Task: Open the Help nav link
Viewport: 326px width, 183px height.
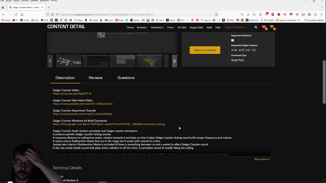Action: [x=218, y=27]
